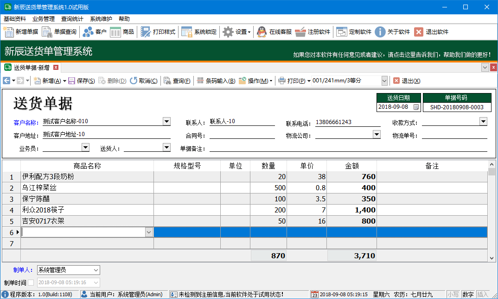The height and width of the screenshot is (299, 498).
Task: Expand the row 6 商品名称 dropdown
Action: pyautogui.click(x=149, y=232)
